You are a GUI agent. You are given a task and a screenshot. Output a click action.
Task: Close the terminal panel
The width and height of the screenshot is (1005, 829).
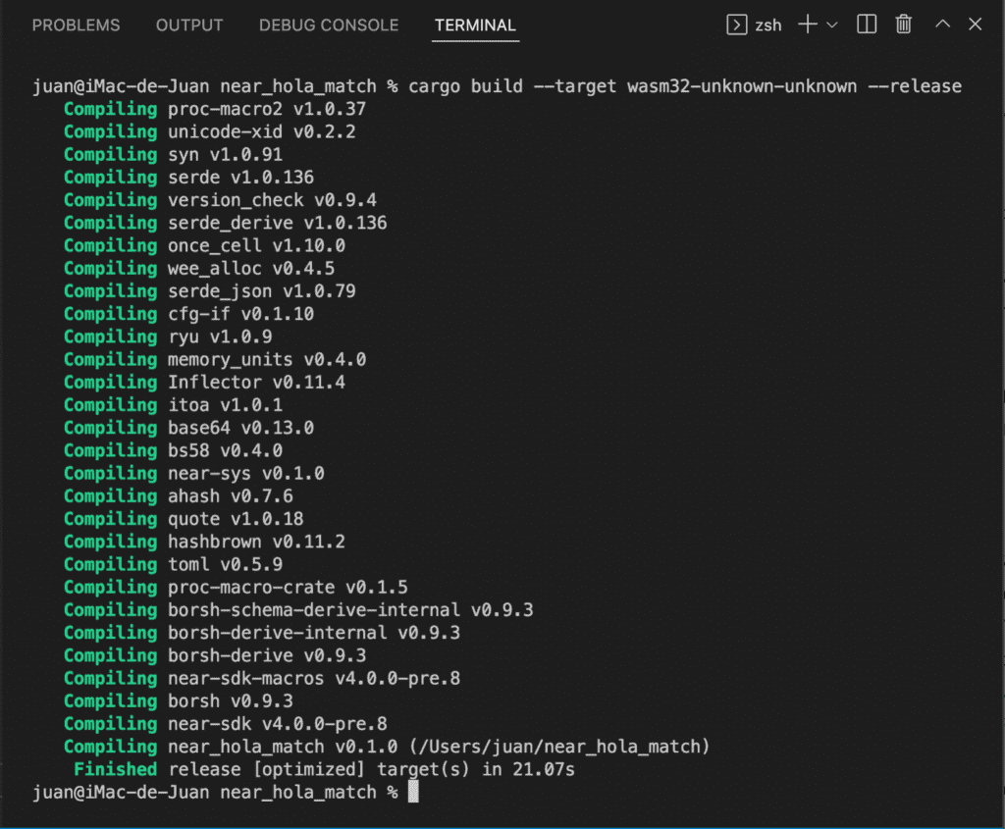pos(975,25)
